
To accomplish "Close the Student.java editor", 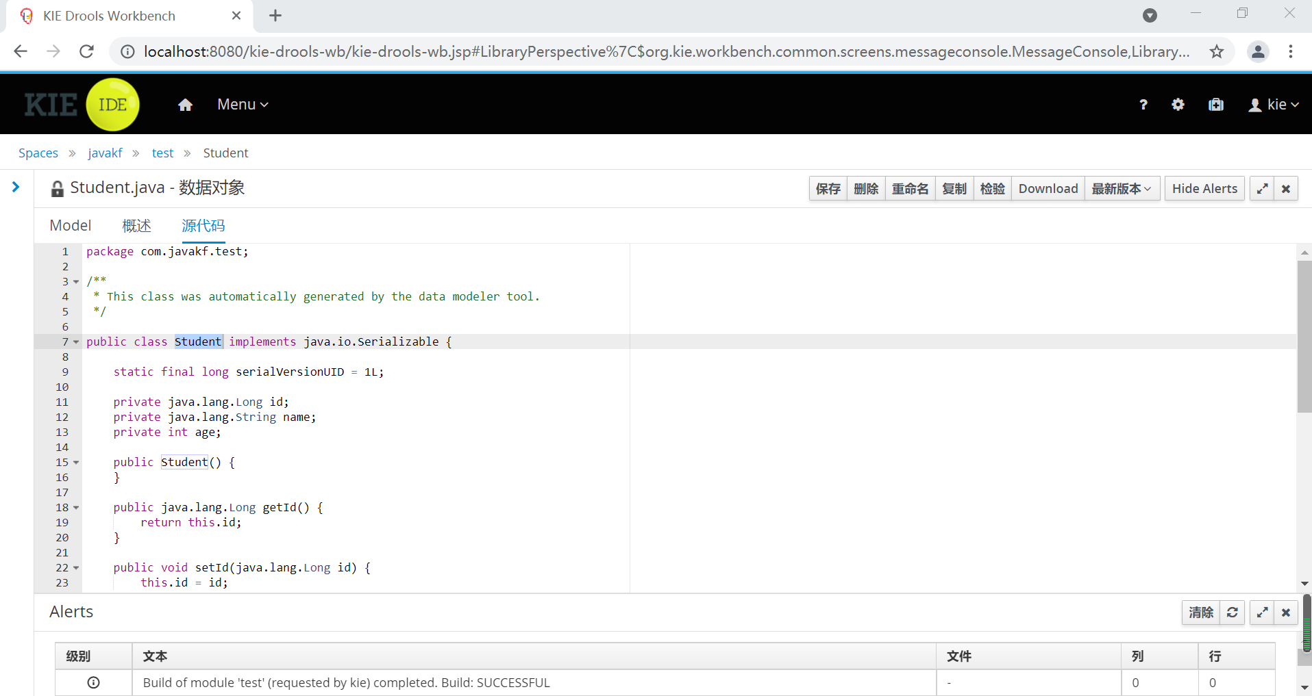I will pyautogui.click(x=1286, y=189).
